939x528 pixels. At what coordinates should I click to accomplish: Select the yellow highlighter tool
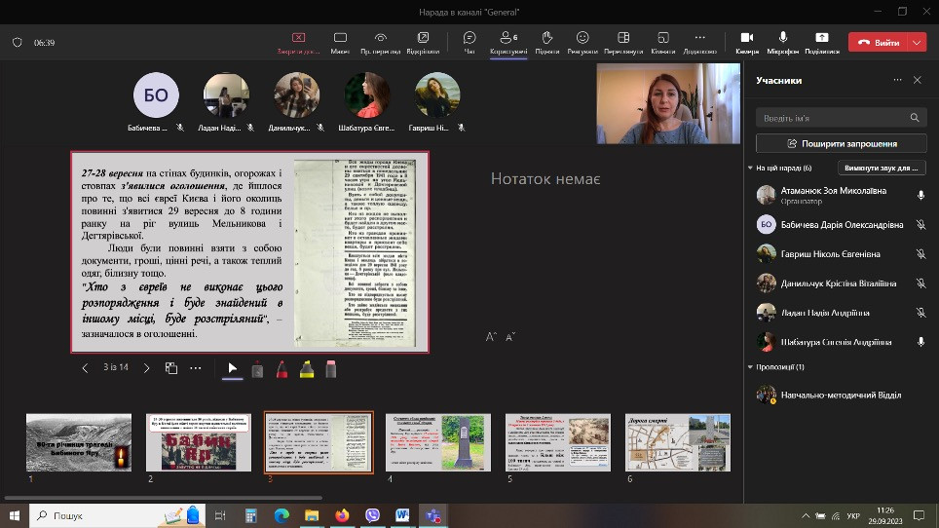click(x=306, y=369)
